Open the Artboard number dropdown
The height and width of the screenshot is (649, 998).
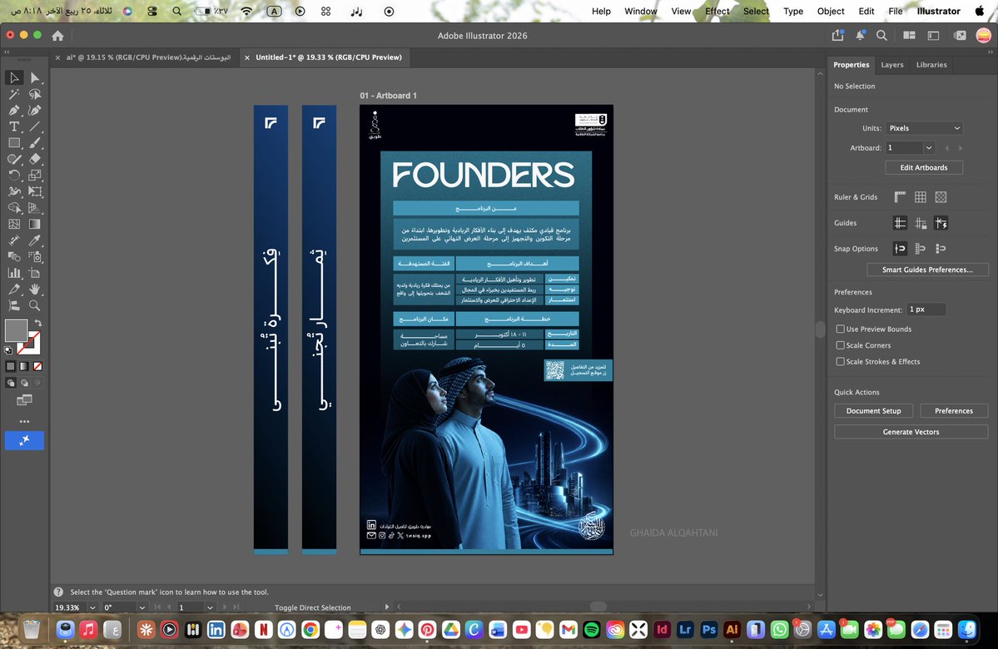coord(929,147)
